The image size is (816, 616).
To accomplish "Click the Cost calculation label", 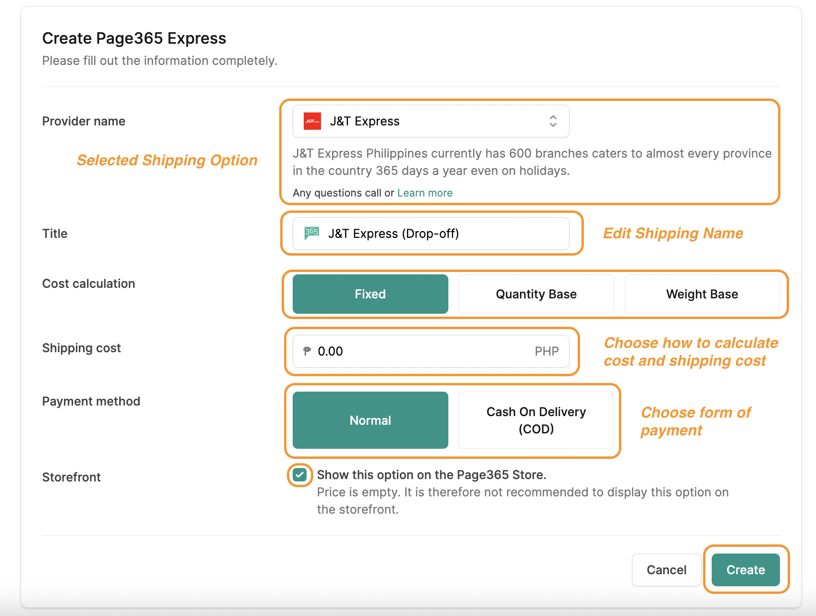I will [88, 283].
